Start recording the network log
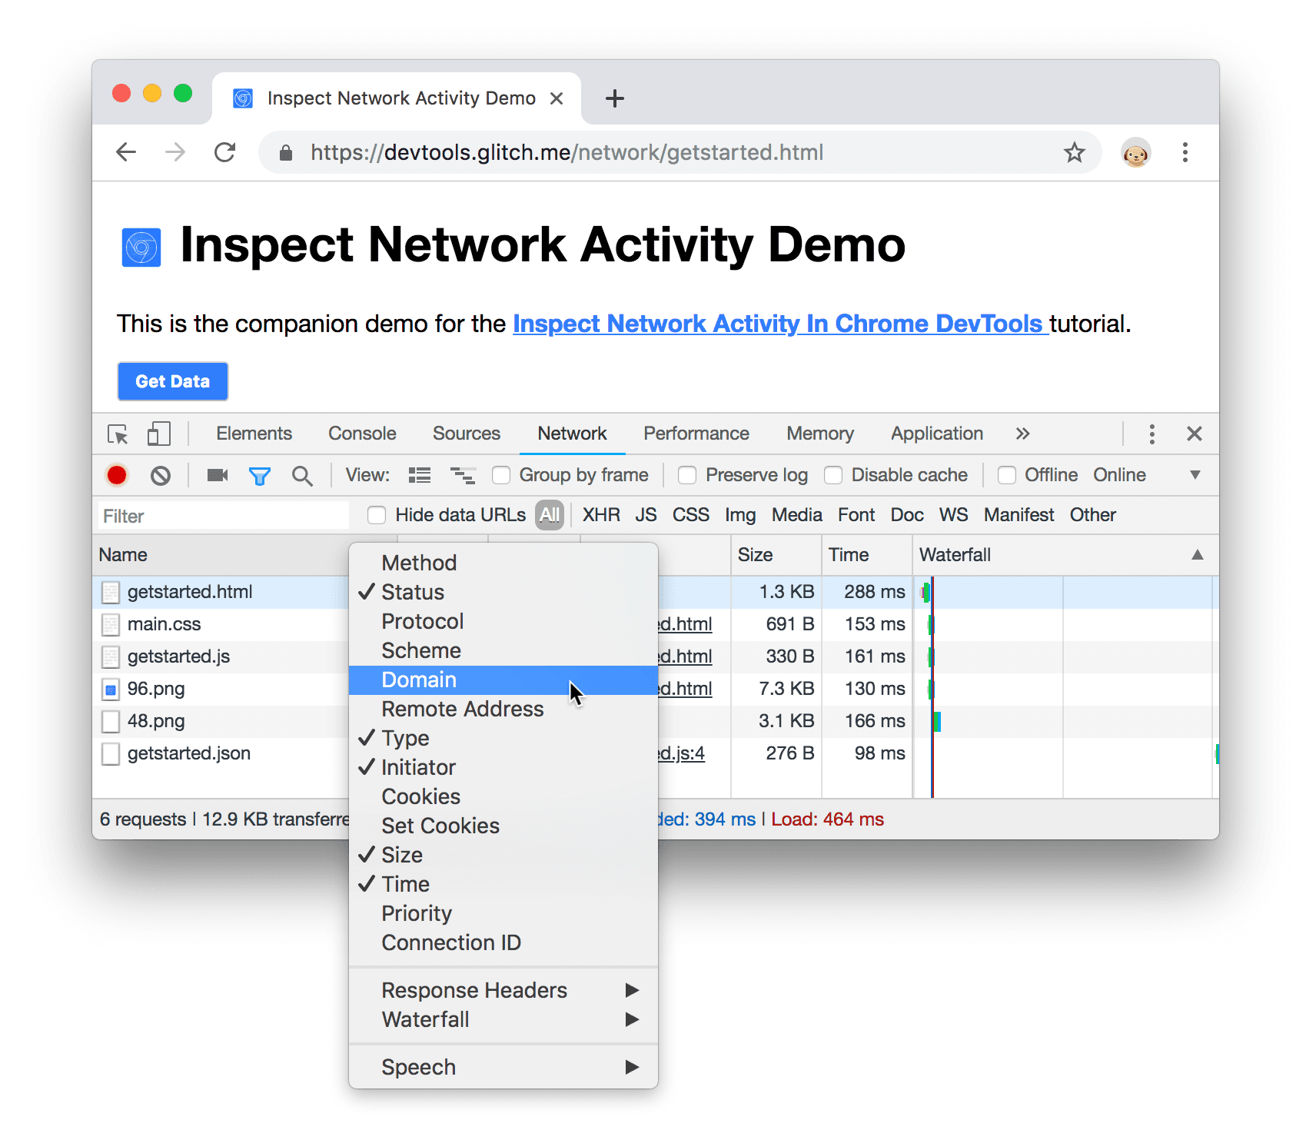The image size is (1296, 1130). coord(117,474)
